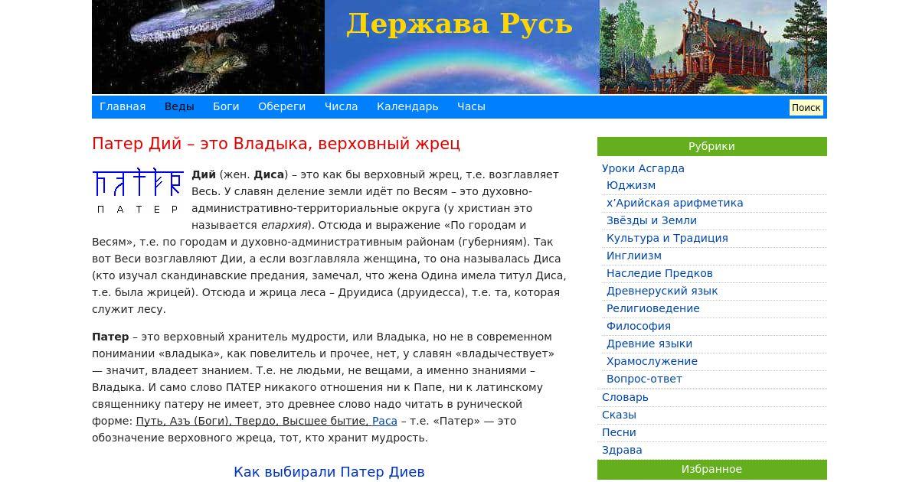The height and width of the screenshot is (482, 919).
Task: Click the Держава Русь site title
Action: pos(459,24)
